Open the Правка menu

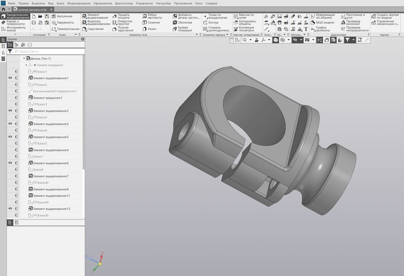(x=23, y=3)
